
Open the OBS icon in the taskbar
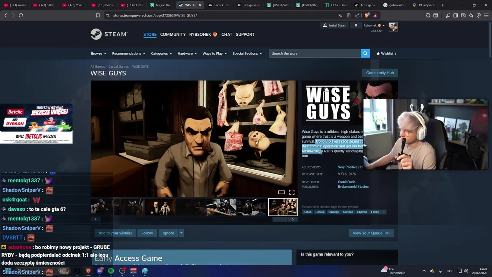point(122,271)
